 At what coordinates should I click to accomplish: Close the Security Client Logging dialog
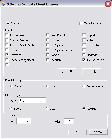(x=108, y=4)
